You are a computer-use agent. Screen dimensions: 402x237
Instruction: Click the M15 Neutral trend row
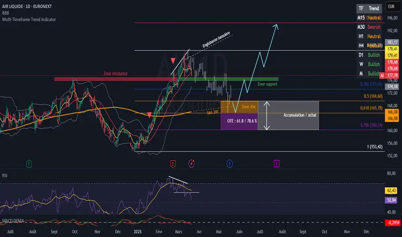(369, 18)
